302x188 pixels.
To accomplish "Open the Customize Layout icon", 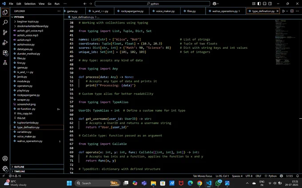I will coord(254,4).
